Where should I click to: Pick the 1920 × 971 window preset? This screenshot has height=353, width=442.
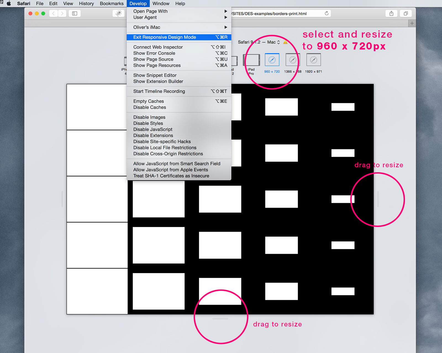[x=313, y=60]
